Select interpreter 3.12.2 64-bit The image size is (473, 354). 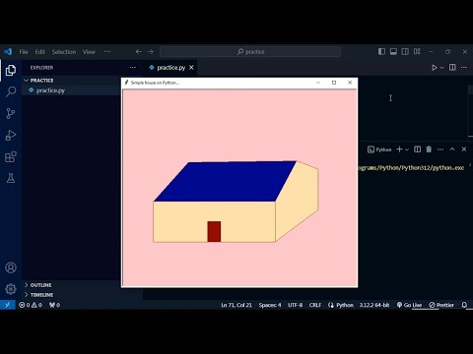point(374,305)
